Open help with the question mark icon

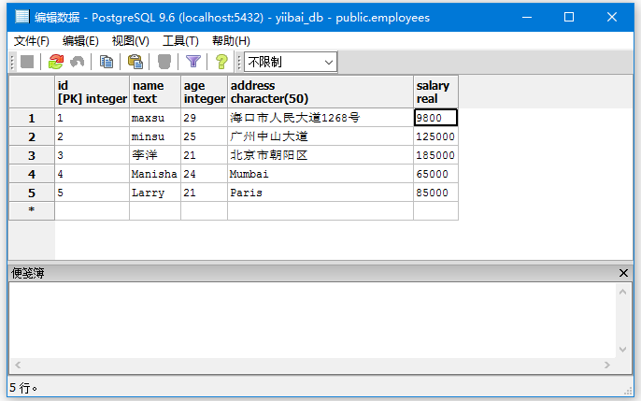[221, 62]
